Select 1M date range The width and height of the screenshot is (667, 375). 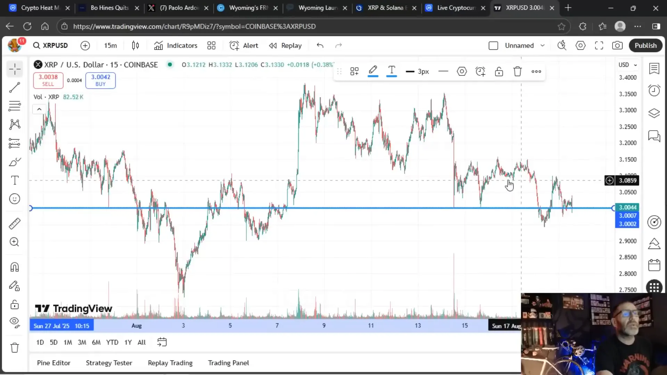68,342
